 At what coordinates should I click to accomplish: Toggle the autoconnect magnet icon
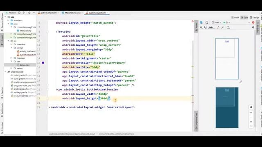(206, 27)
